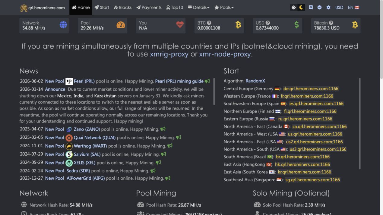Go to Home tab
The image size is (383, 215).
81,8
